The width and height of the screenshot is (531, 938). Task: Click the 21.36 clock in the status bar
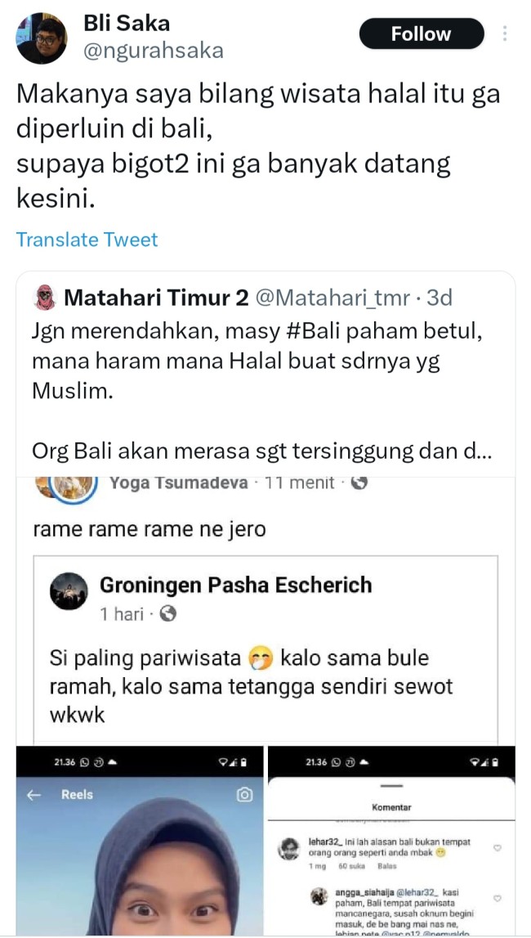64,763
